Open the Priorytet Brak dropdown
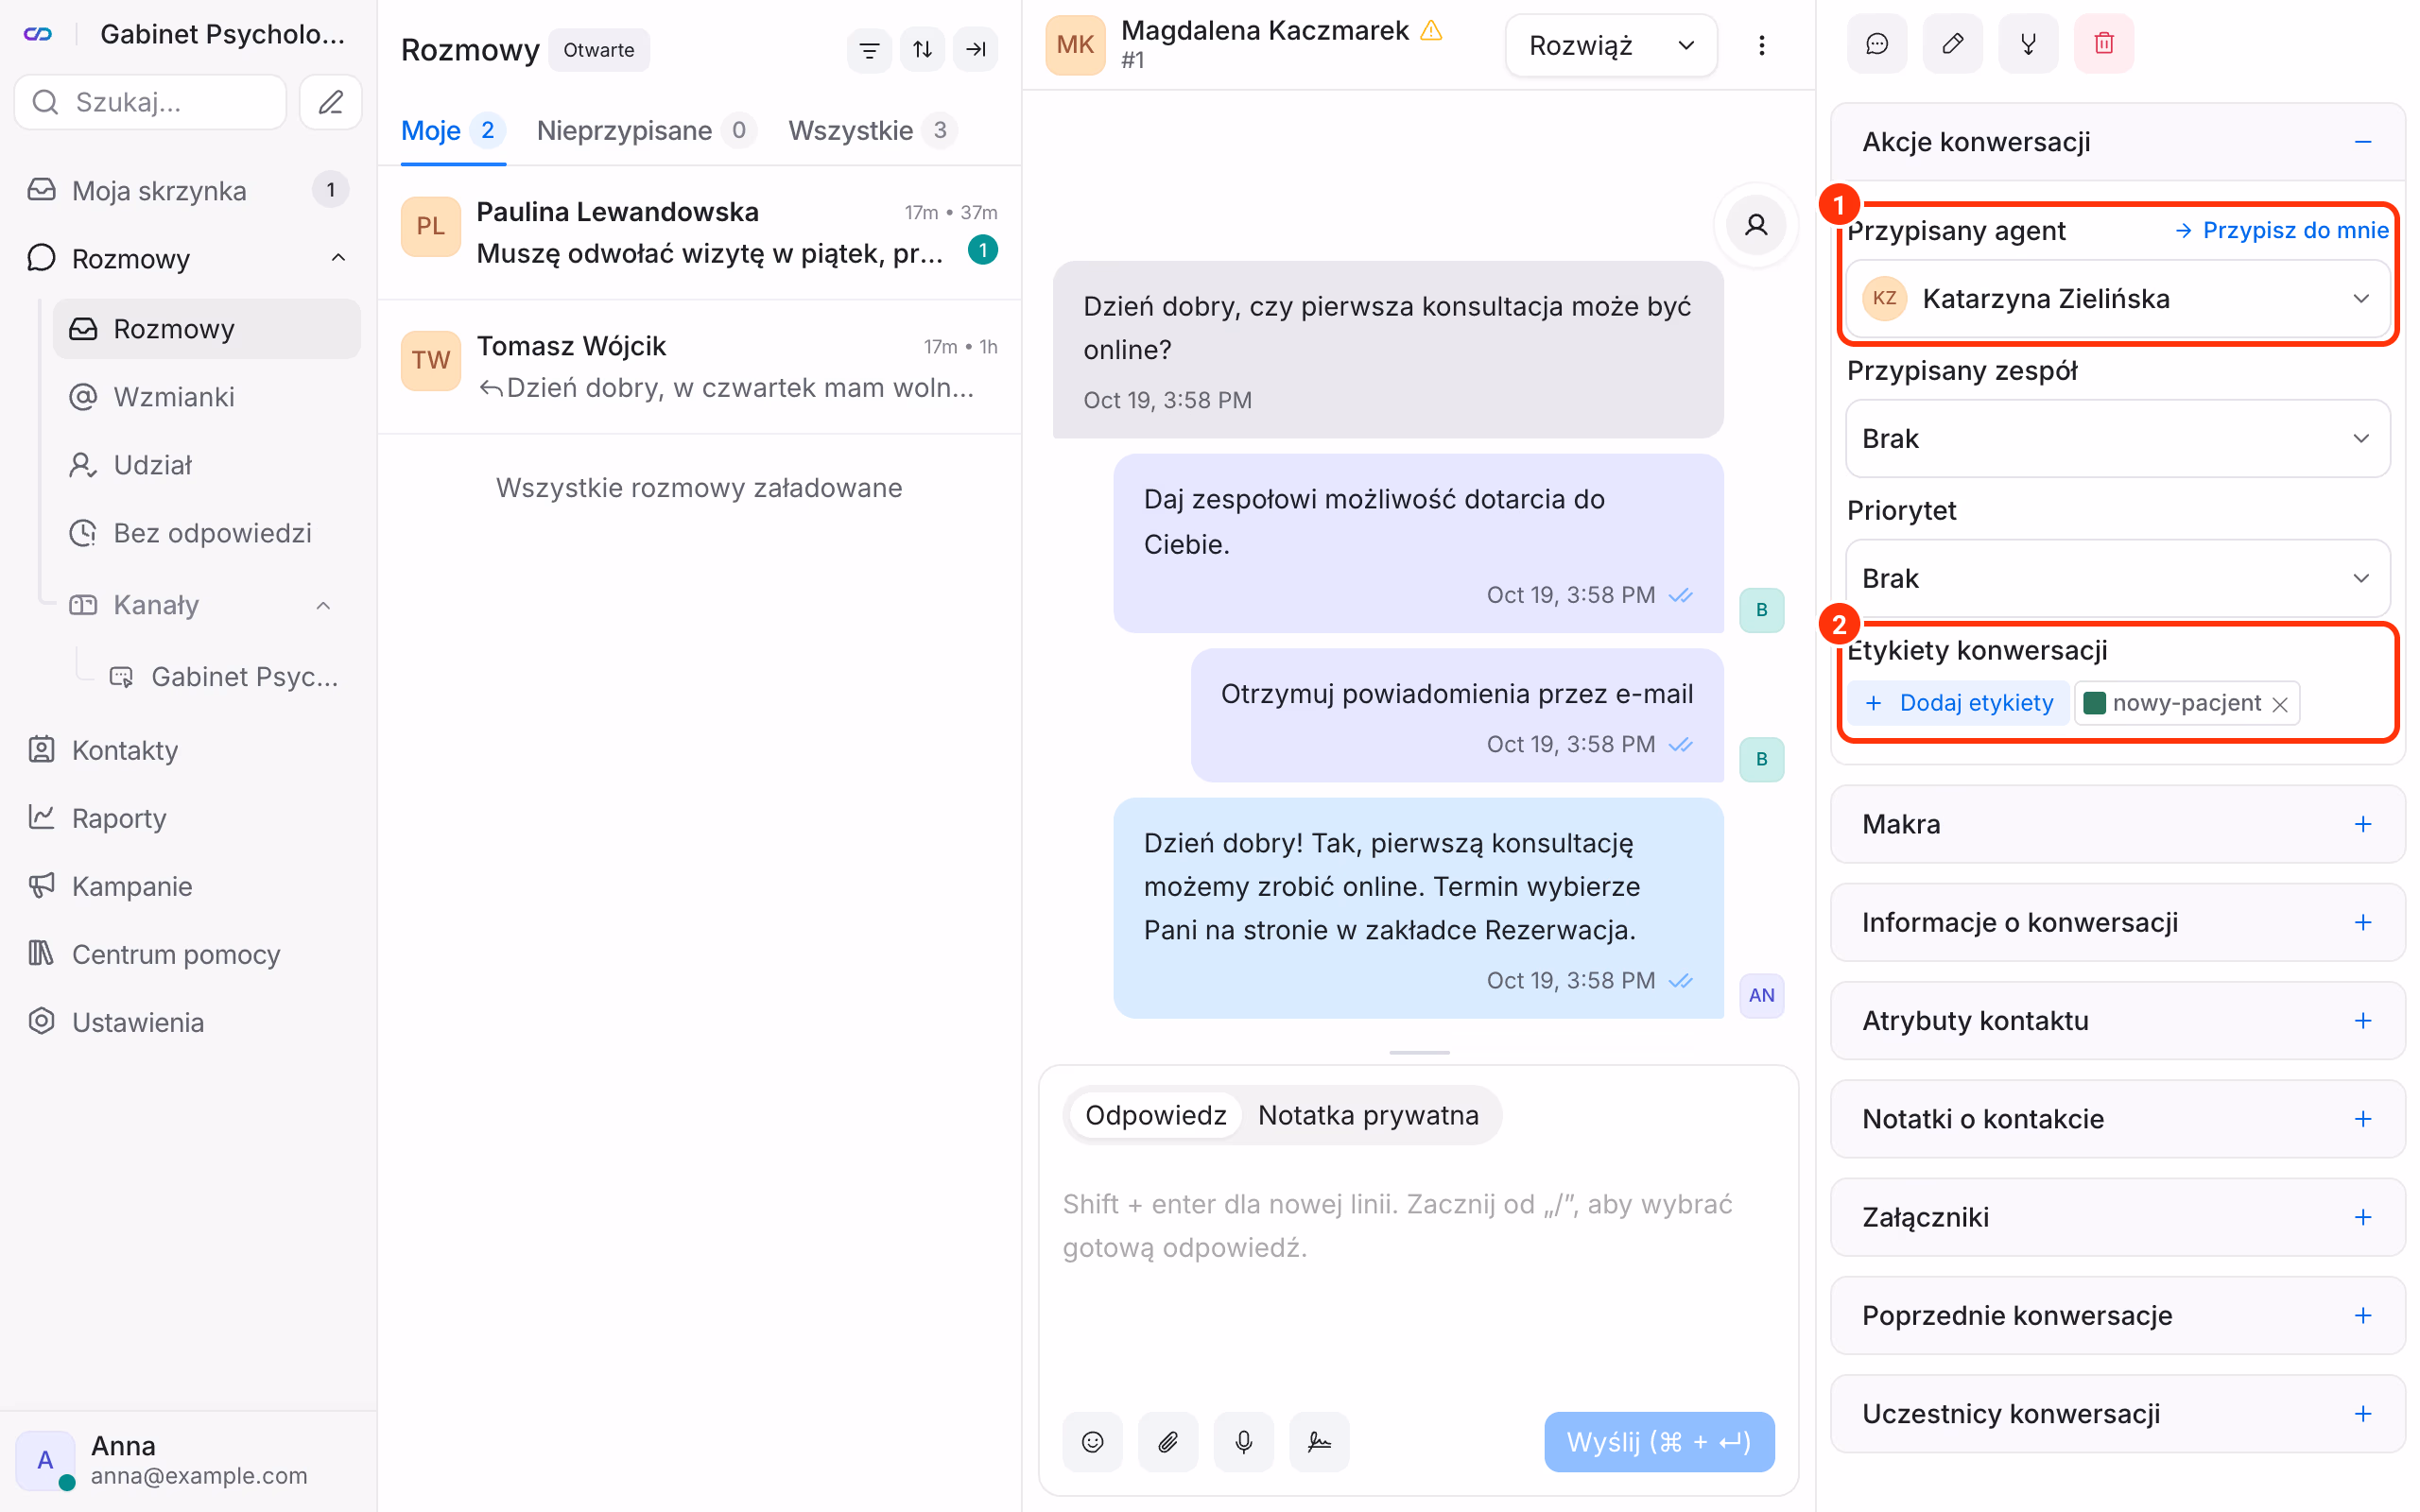 2117,578
